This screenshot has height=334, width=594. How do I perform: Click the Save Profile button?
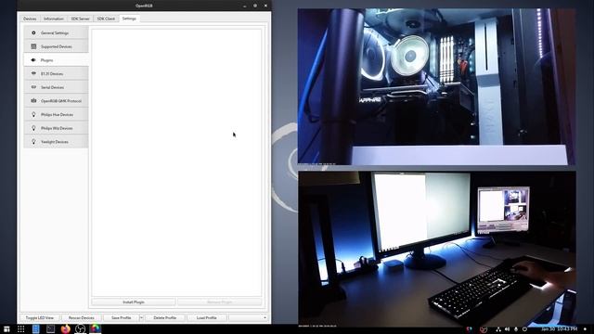[x=122, y=317]
